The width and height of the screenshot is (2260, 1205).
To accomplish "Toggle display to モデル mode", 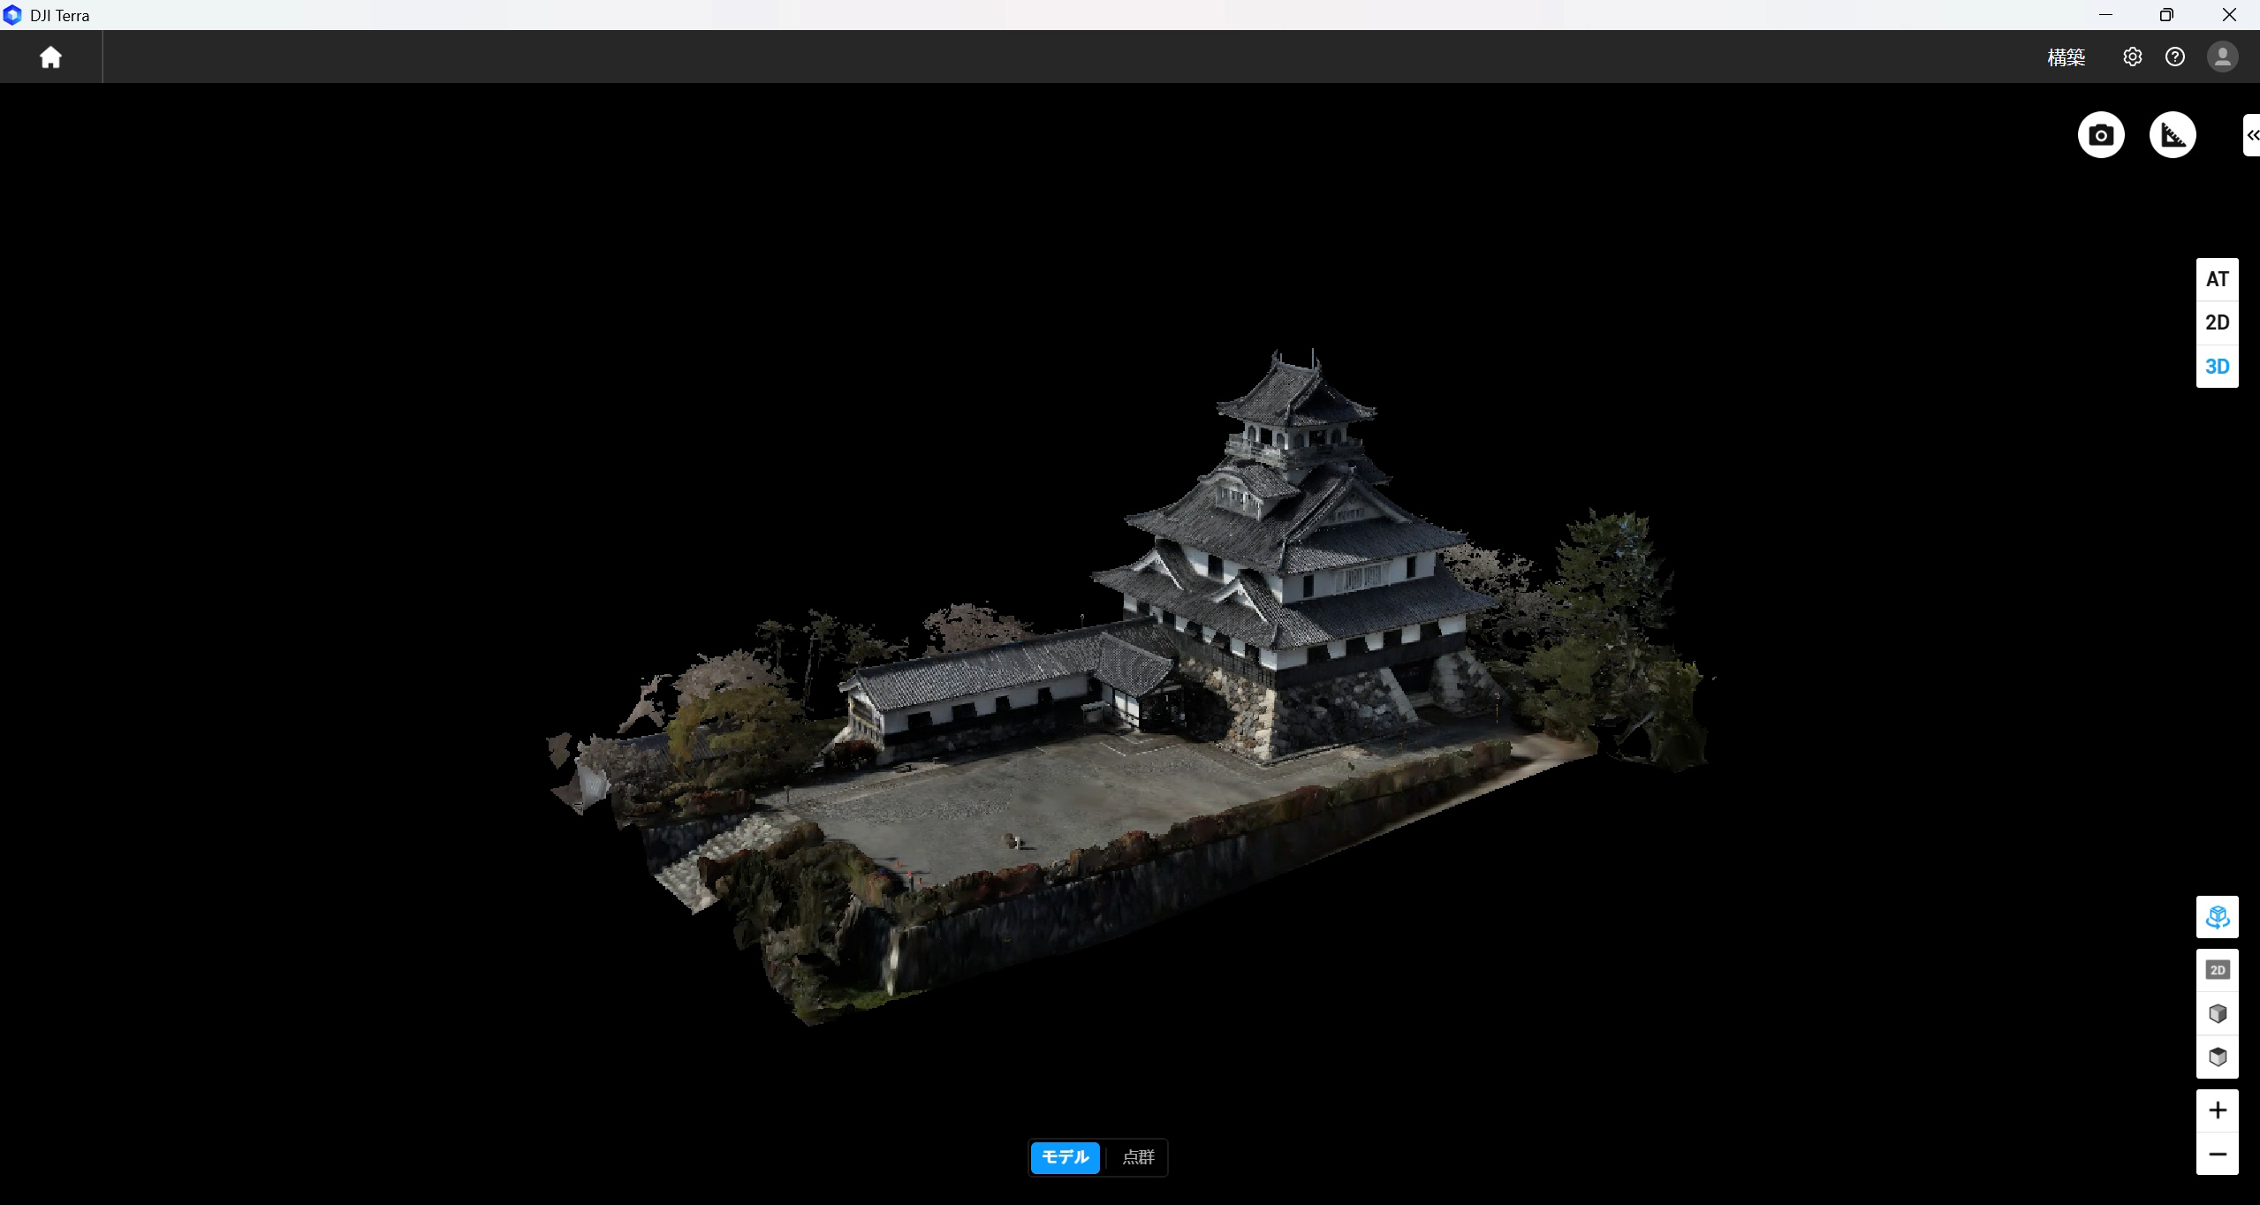I will (x=1065, y=1157).
